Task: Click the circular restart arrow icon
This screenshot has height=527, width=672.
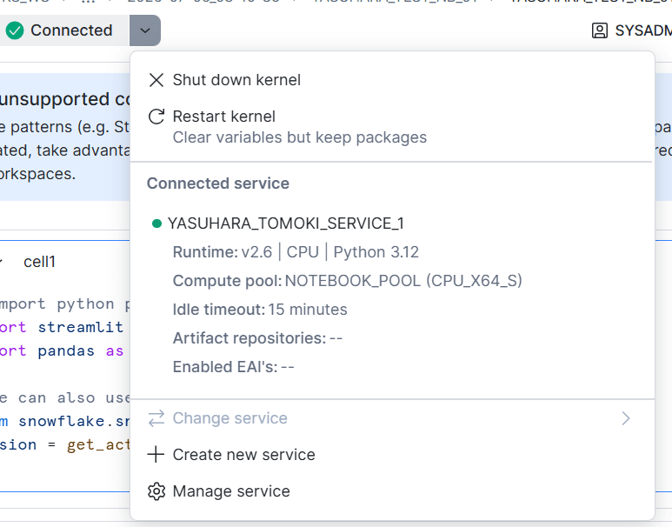Action: pos(156,117)
